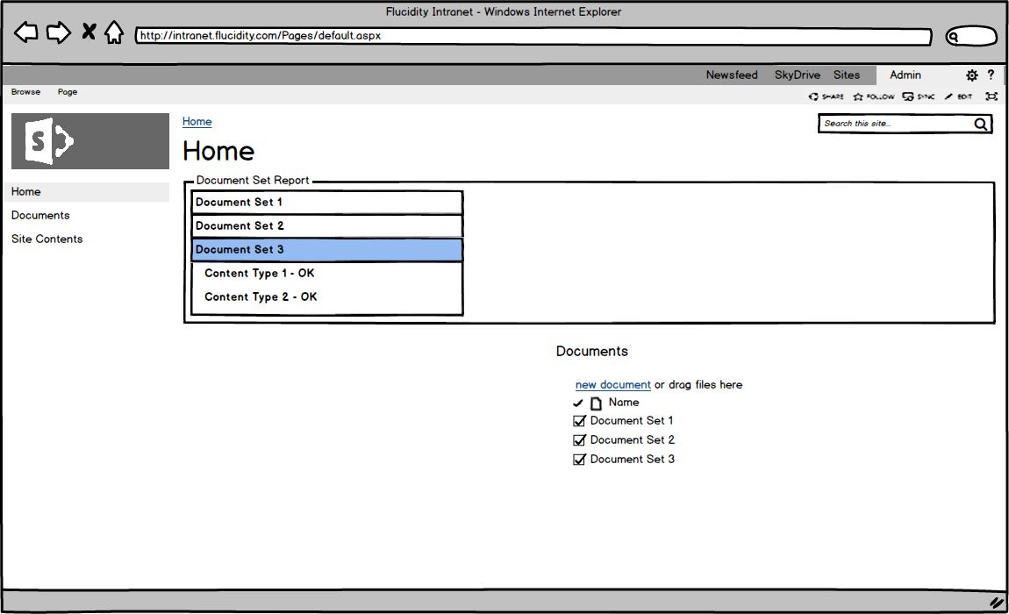Image resolution: width=1009 pixels, height=614 pixels.
Task: Uncheck Document Set 1 checkbox
Action: point(579,421)
